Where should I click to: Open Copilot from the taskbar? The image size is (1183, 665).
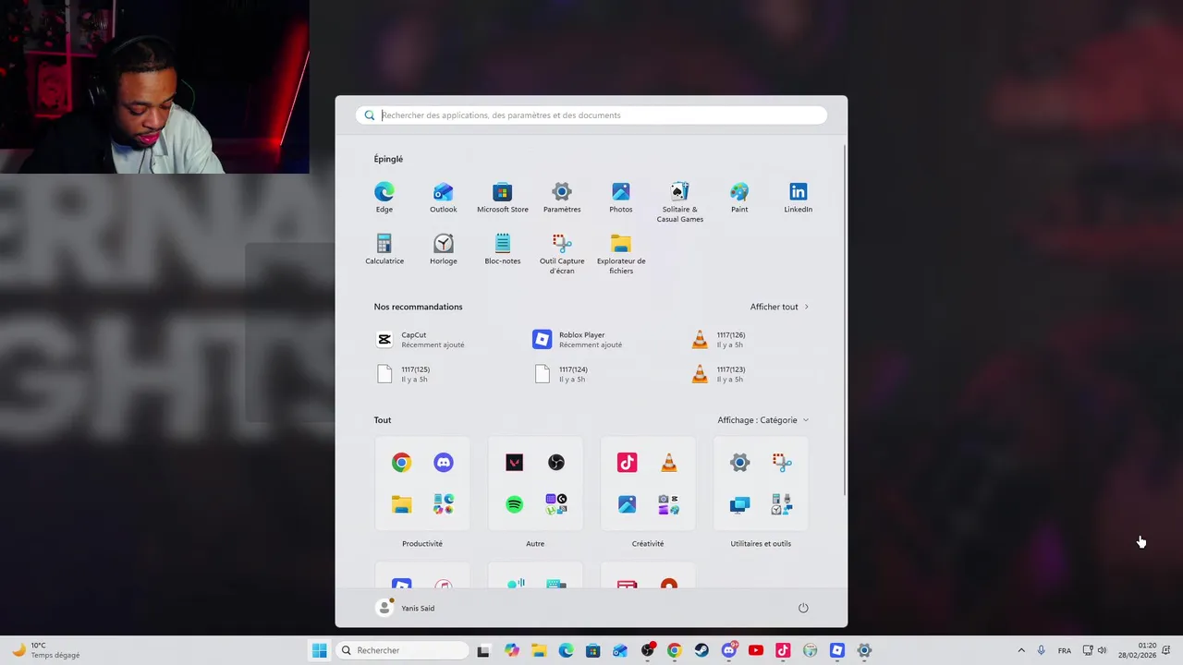click(512, 650)
